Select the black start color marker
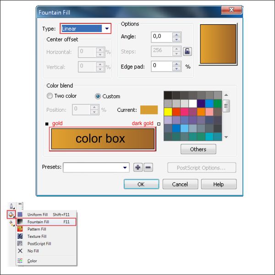275x275 pixels. click(x=47, y=124)
